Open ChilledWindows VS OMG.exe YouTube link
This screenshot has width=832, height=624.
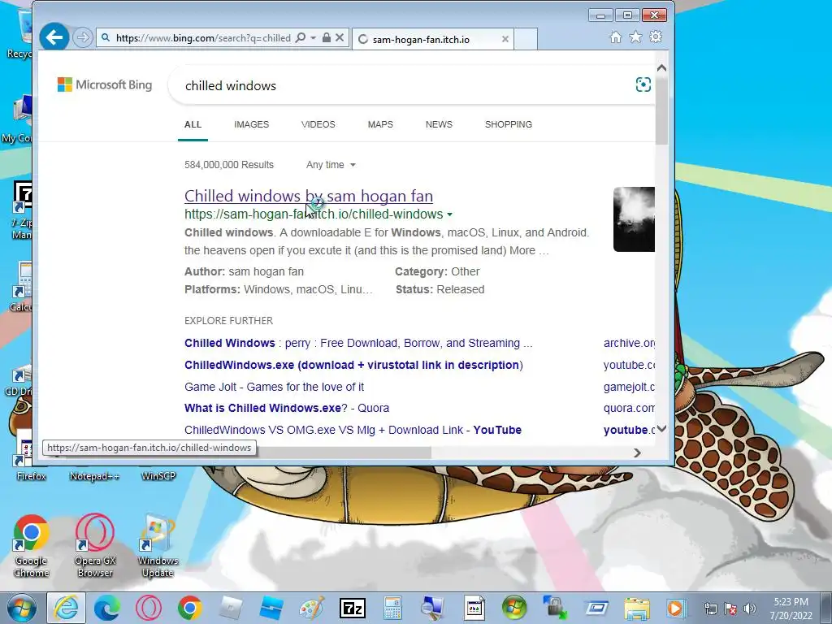tap(353, 430)
